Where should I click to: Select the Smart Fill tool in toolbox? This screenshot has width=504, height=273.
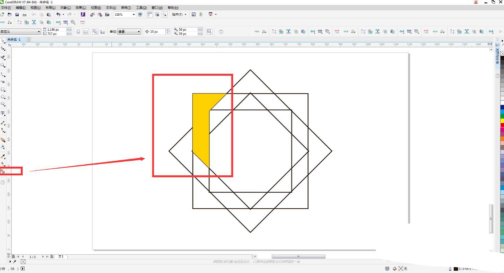pos(3,171)
